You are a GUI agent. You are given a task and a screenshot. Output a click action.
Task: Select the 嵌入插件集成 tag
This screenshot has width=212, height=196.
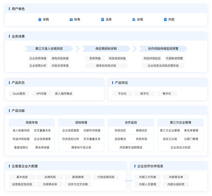pos(63,93)
